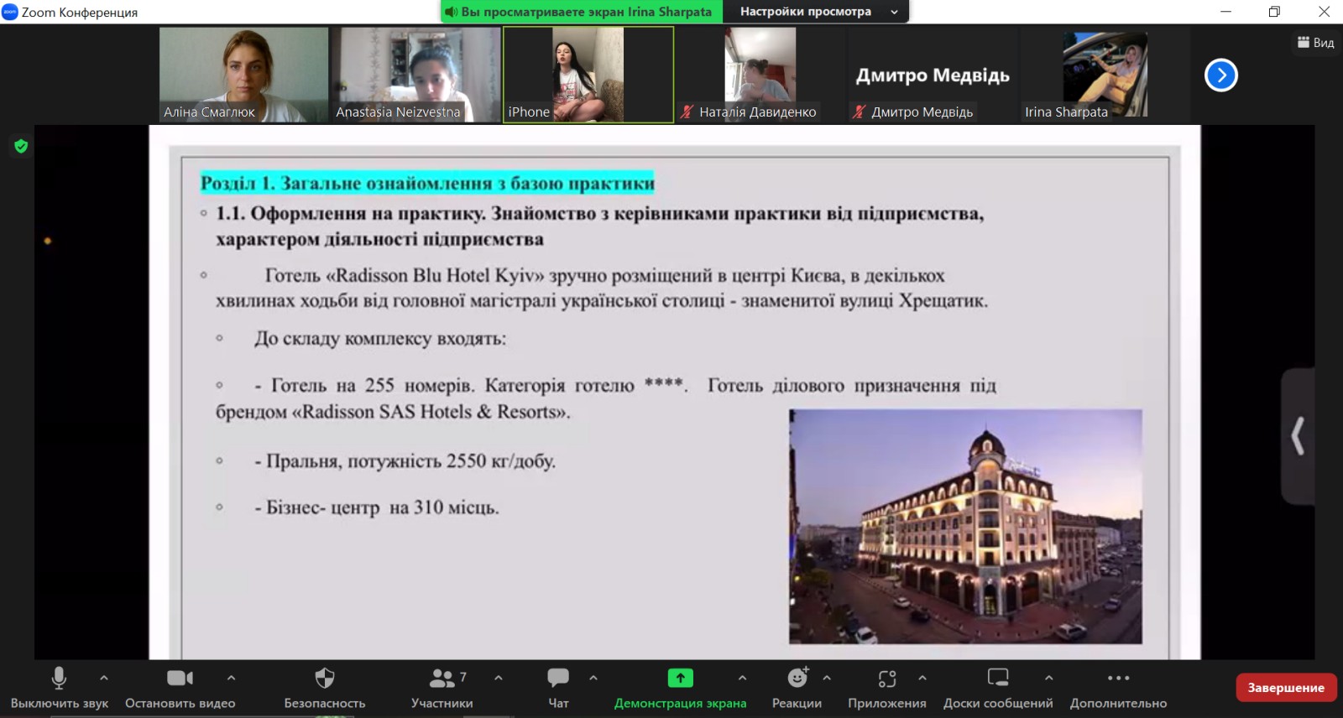Click the text 'Бізнес- центр на 310 місць'

pyautogui.click(x=382, y=507)
